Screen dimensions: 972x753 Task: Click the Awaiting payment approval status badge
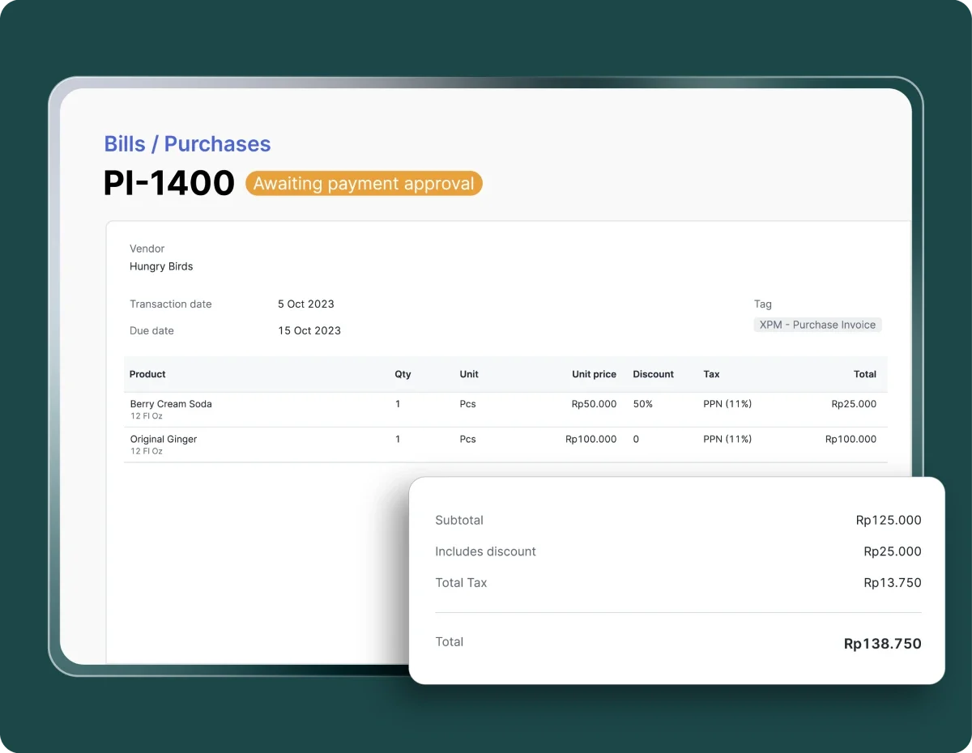[364, 184]
